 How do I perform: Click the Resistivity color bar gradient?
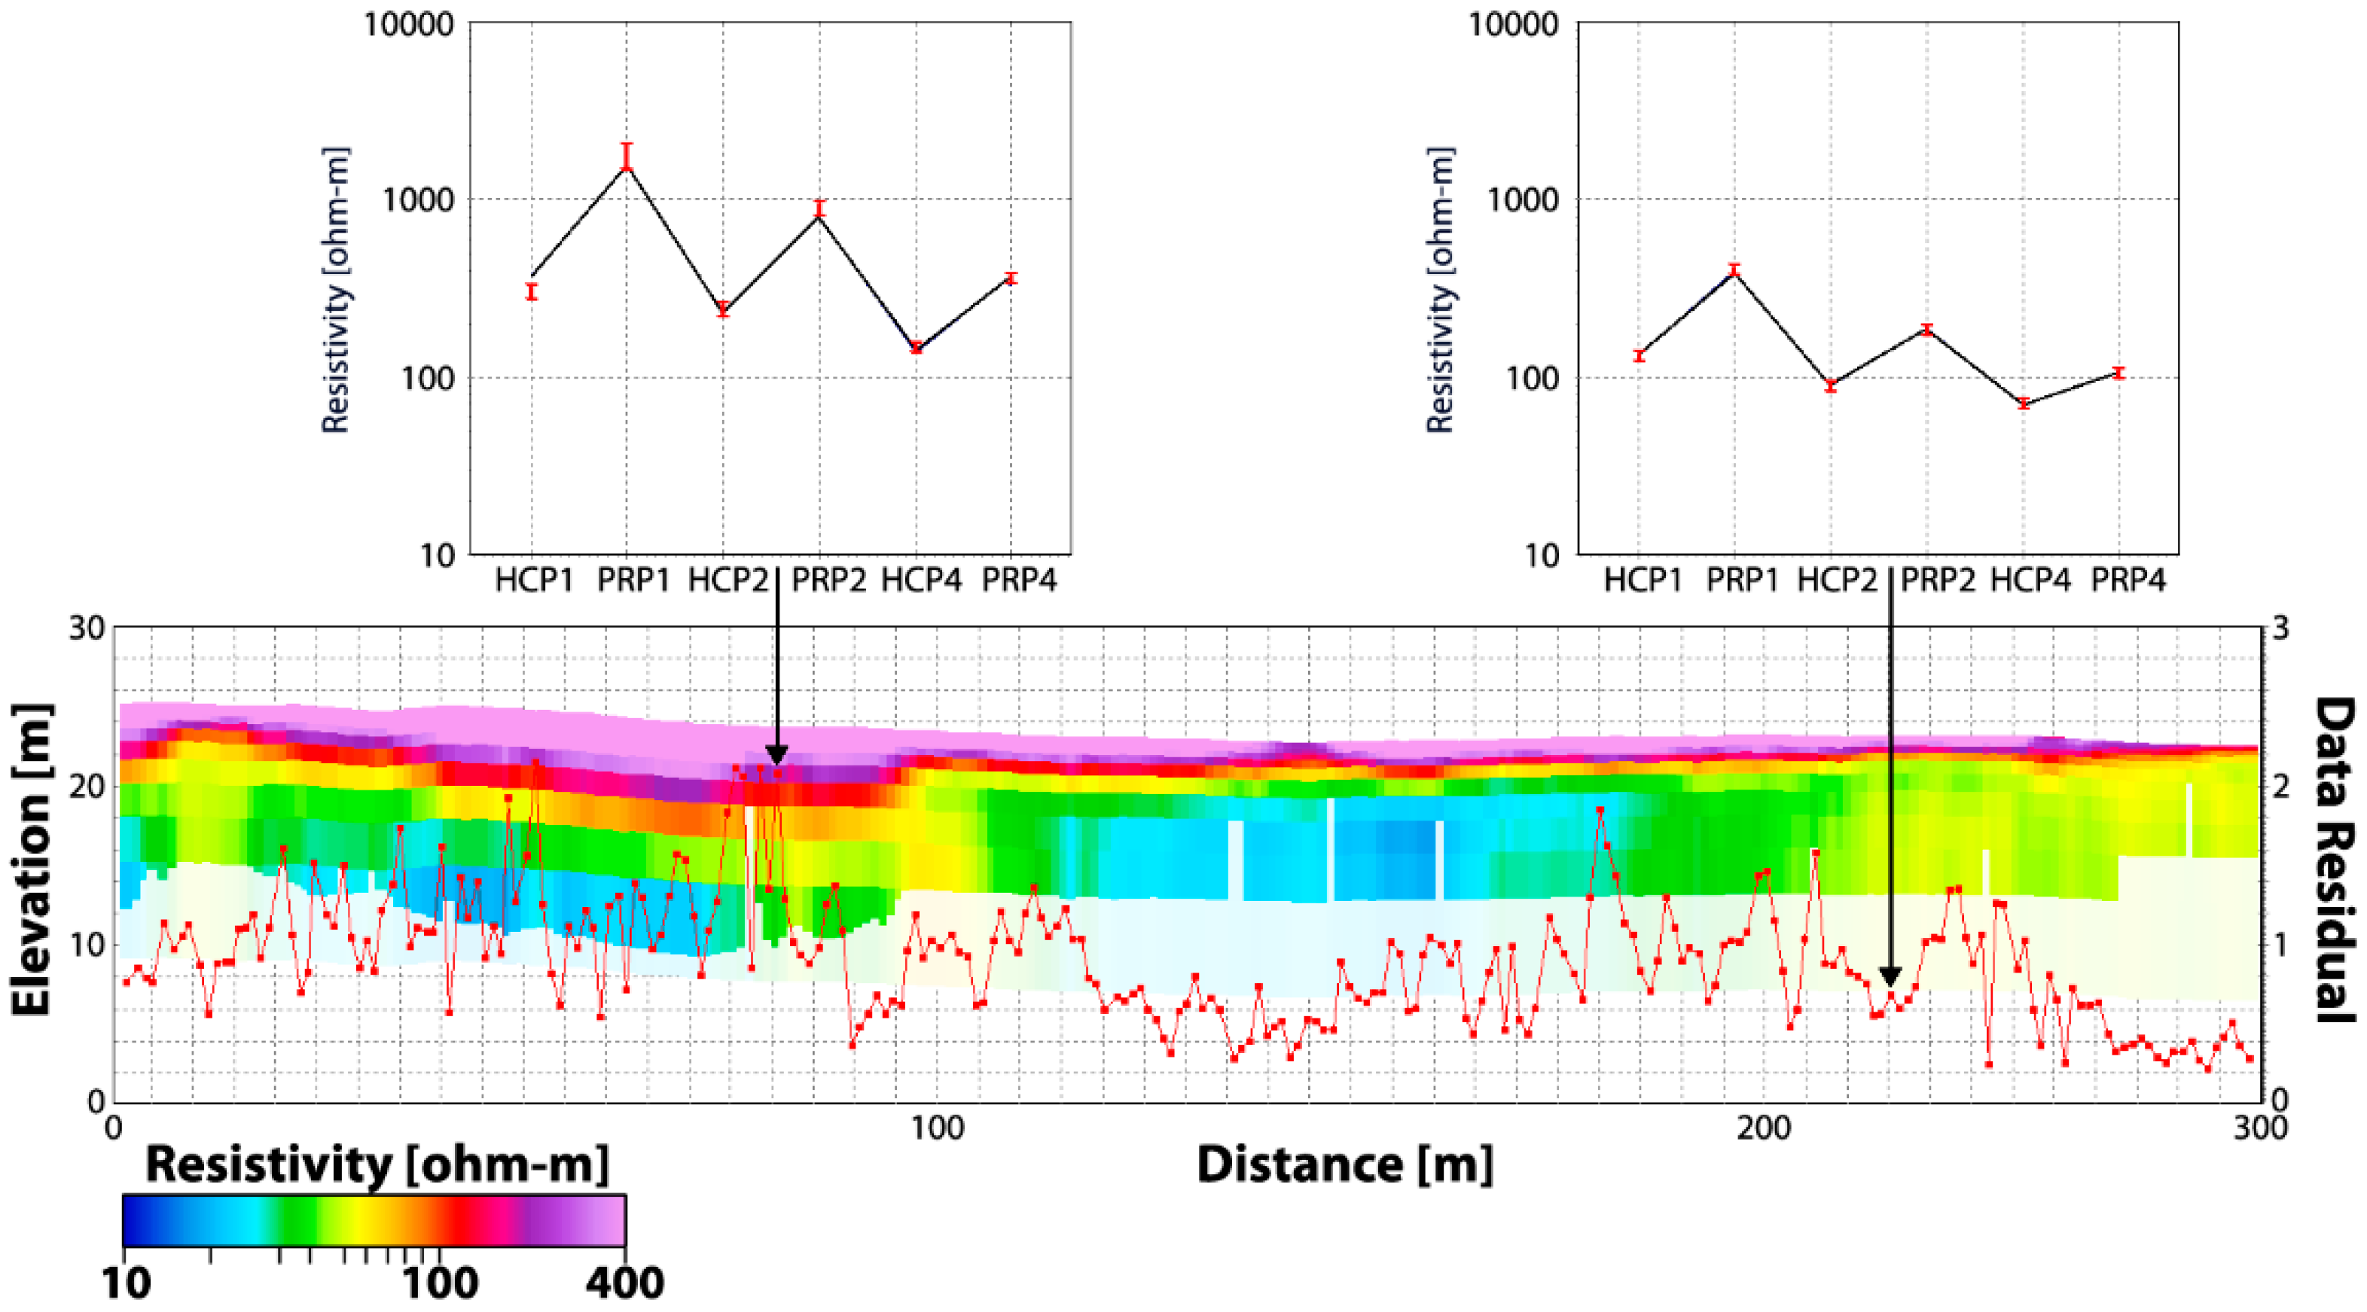click(x=374, y=1220)
